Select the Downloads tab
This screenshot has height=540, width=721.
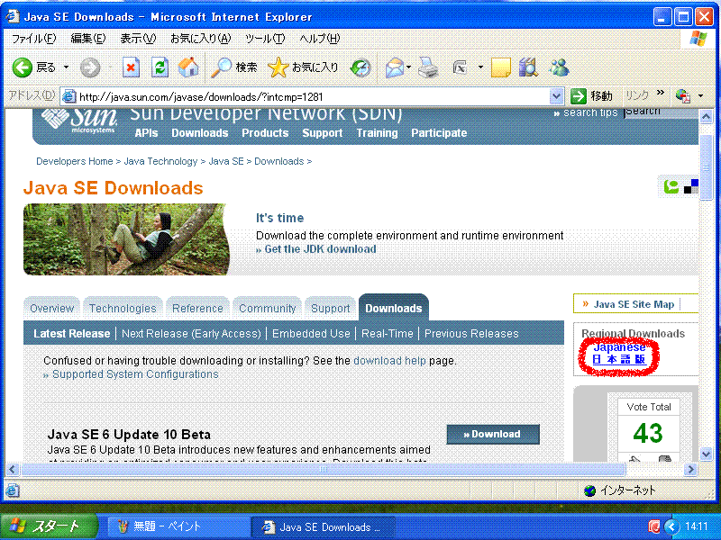pos(394,308)
